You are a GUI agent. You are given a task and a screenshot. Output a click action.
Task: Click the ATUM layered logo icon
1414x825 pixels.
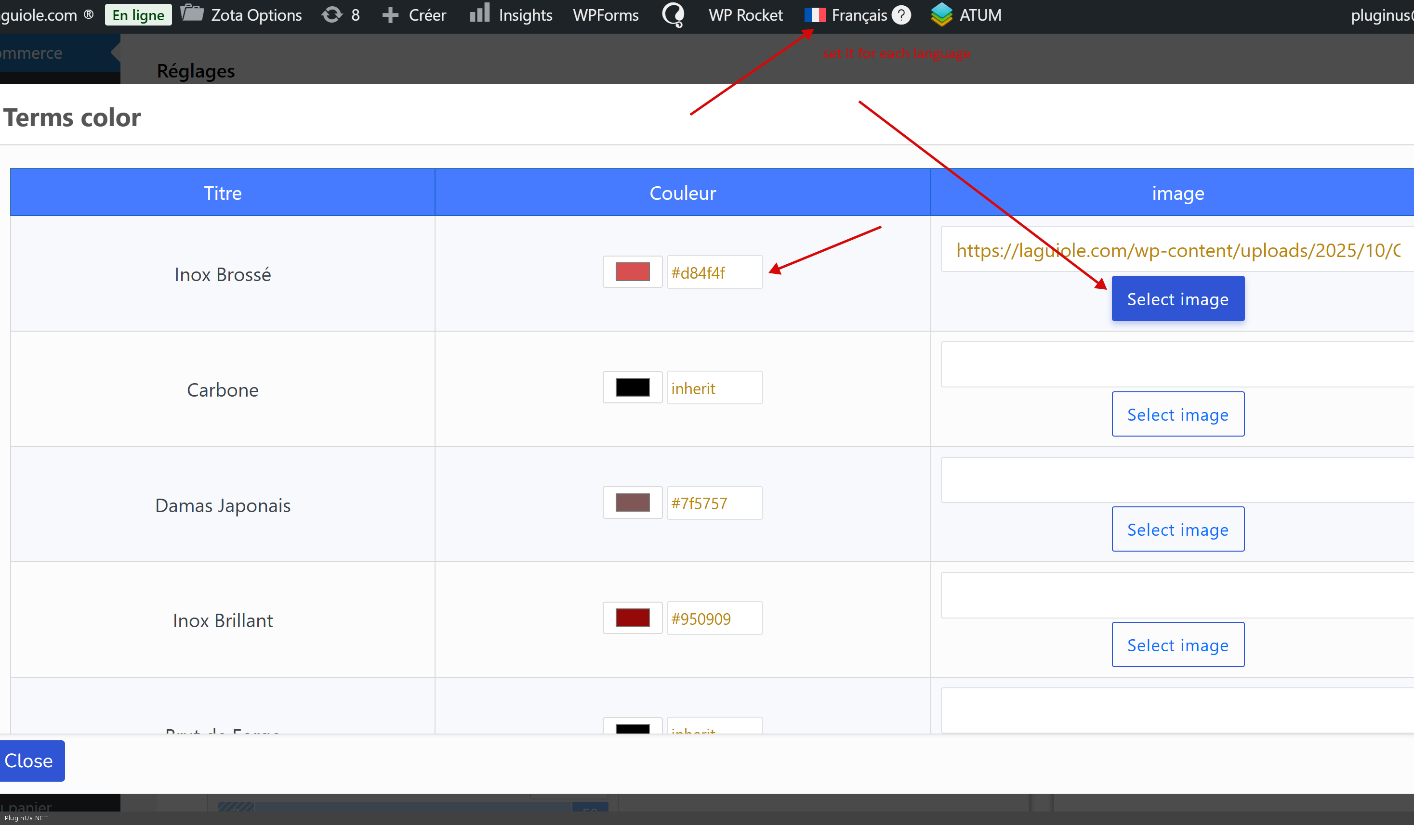point(941,14)
